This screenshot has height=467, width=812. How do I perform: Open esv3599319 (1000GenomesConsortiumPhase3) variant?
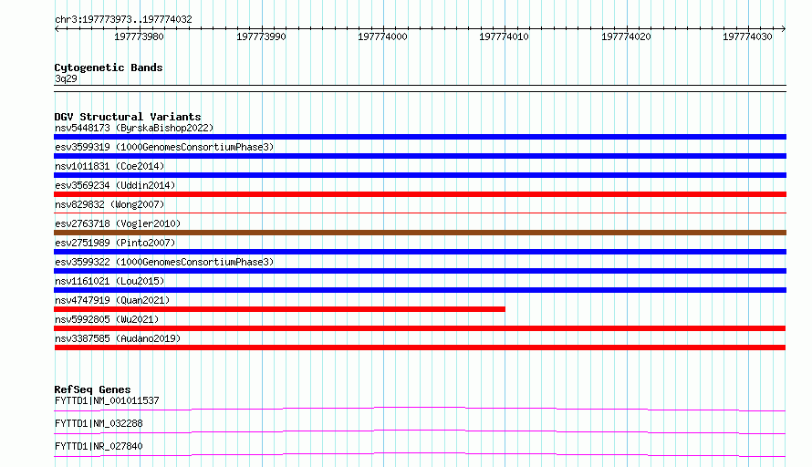(164, 147)
